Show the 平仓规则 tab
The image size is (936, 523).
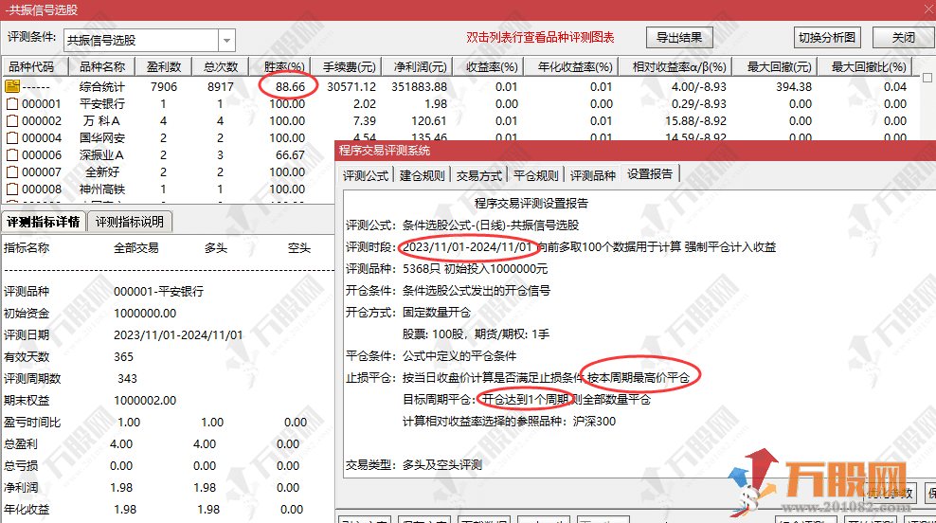[536, 175]
